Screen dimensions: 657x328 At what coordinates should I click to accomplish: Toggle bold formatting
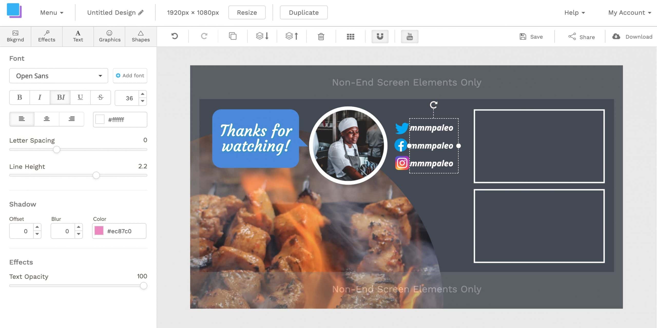pyautogui.click(x=20, y=97)
